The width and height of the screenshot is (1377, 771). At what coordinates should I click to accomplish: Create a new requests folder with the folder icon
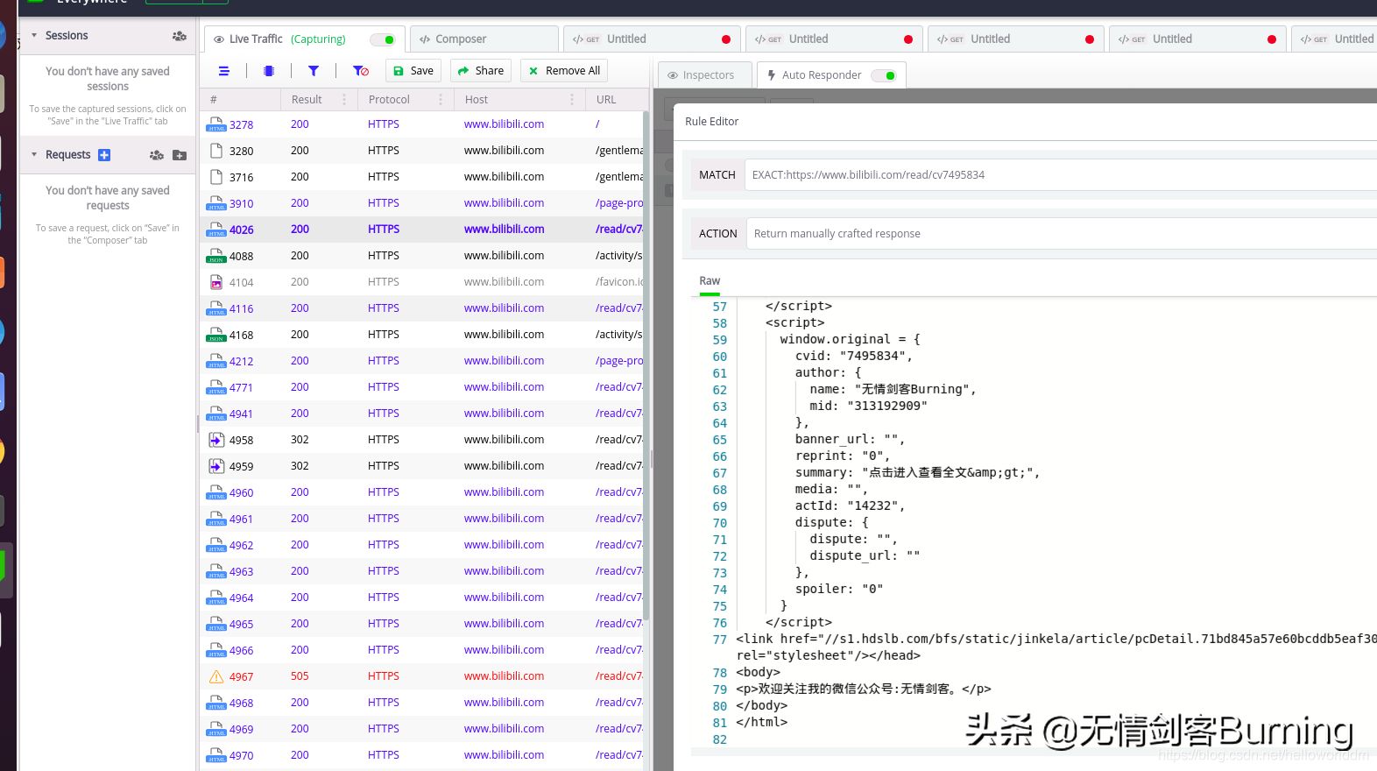180,155
